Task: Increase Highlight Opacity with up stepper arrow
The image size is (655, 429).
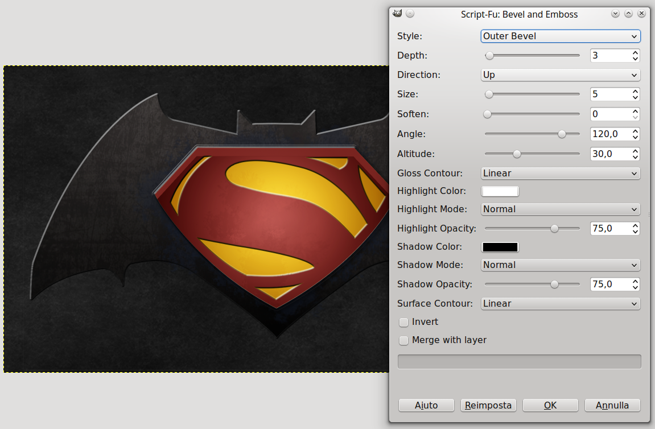Action: tap(635, 225)
